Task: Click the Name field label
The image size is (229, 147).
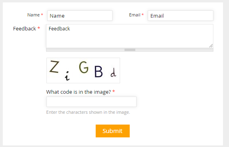Action: click(34, 15)
